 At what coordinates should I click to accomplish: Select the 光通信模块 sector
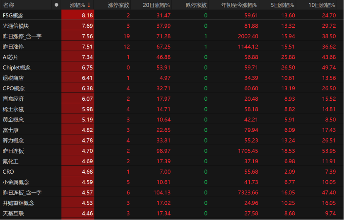pos(16,26)
